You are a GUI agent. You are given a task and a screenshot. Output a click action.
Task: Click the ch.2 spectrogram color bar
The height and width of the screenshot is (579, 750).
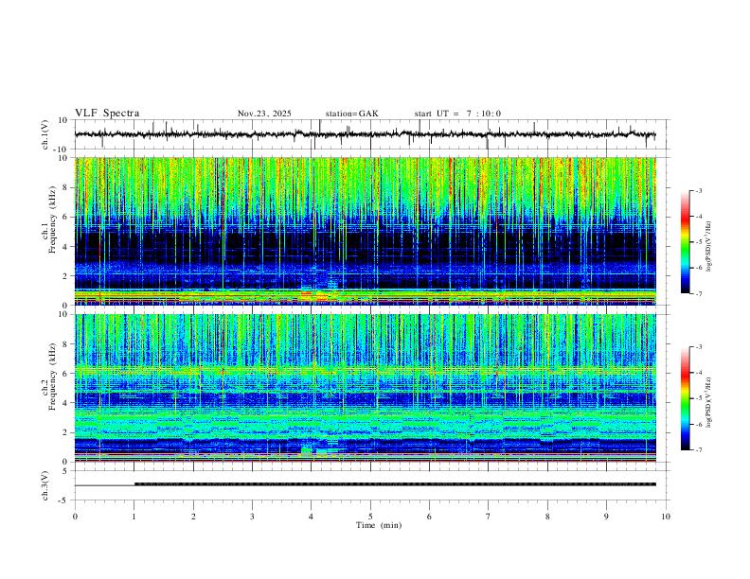click(x=685, y=398)
